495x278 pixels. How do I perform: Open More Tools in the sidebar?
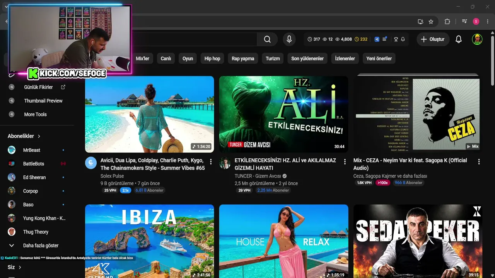tap(35, 114)
